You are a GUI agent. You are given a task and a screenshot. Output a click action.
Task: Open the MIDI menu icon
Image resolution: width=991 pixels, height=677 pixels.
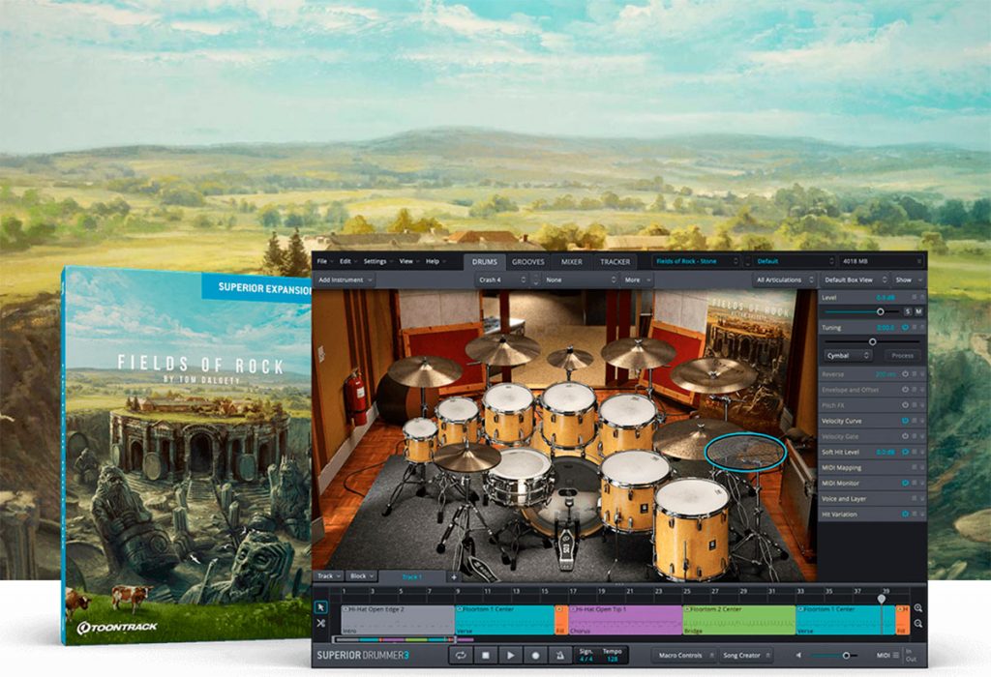pyautogui.click(x=895, y=656)
